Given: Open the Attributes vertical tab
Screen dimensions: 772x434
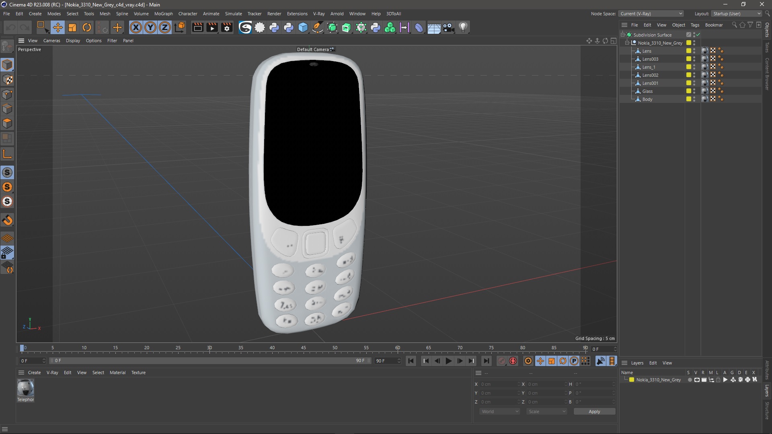Looking at the screenshot, I should (767, 370).
